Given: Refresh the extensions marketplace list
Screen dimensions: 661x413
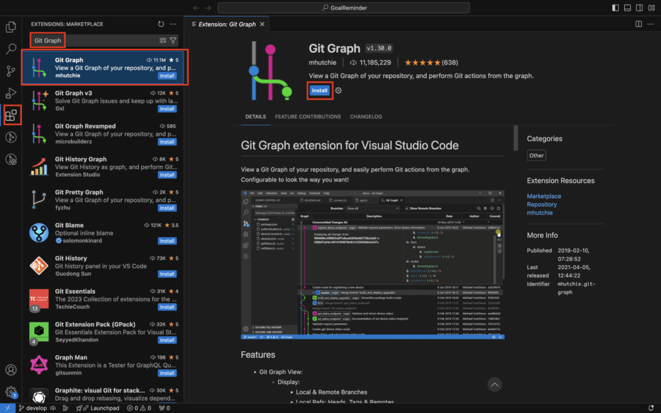Looking at the screenshot, I should coord(161,24).
